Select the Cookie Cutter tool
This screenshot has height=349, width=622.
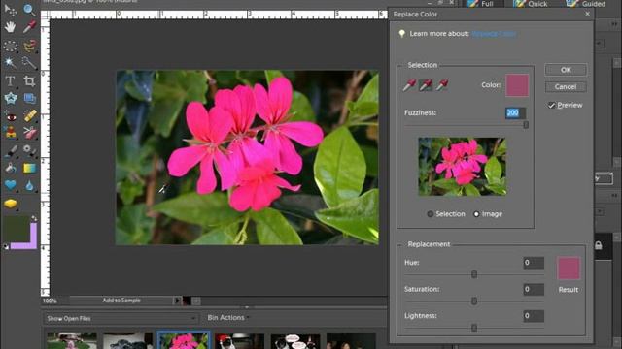coord(11,98)
